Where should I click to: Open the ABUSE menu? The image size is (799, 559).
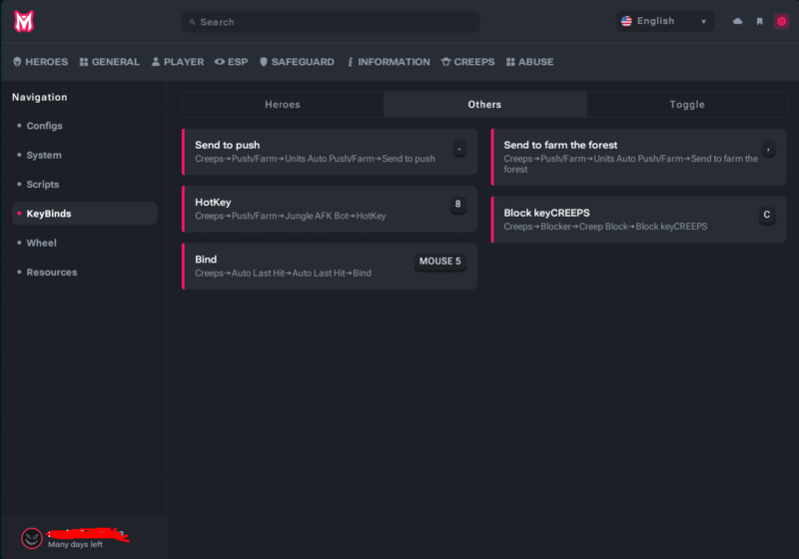530,62
